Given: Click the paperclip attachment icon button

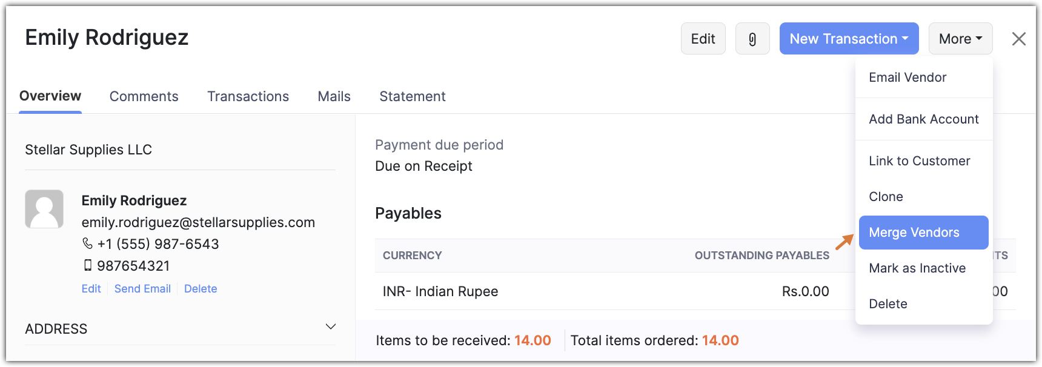Looking at the screenshot, I should 752,39.
